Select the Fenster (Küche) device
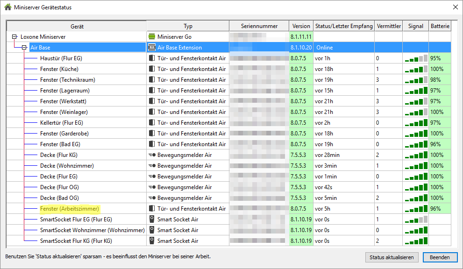 pyautogui.click(x=59, y=69)
